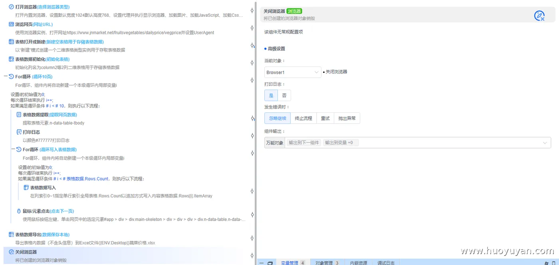
Task: Click the 打印日志 step icon
Action: (19, 132)
